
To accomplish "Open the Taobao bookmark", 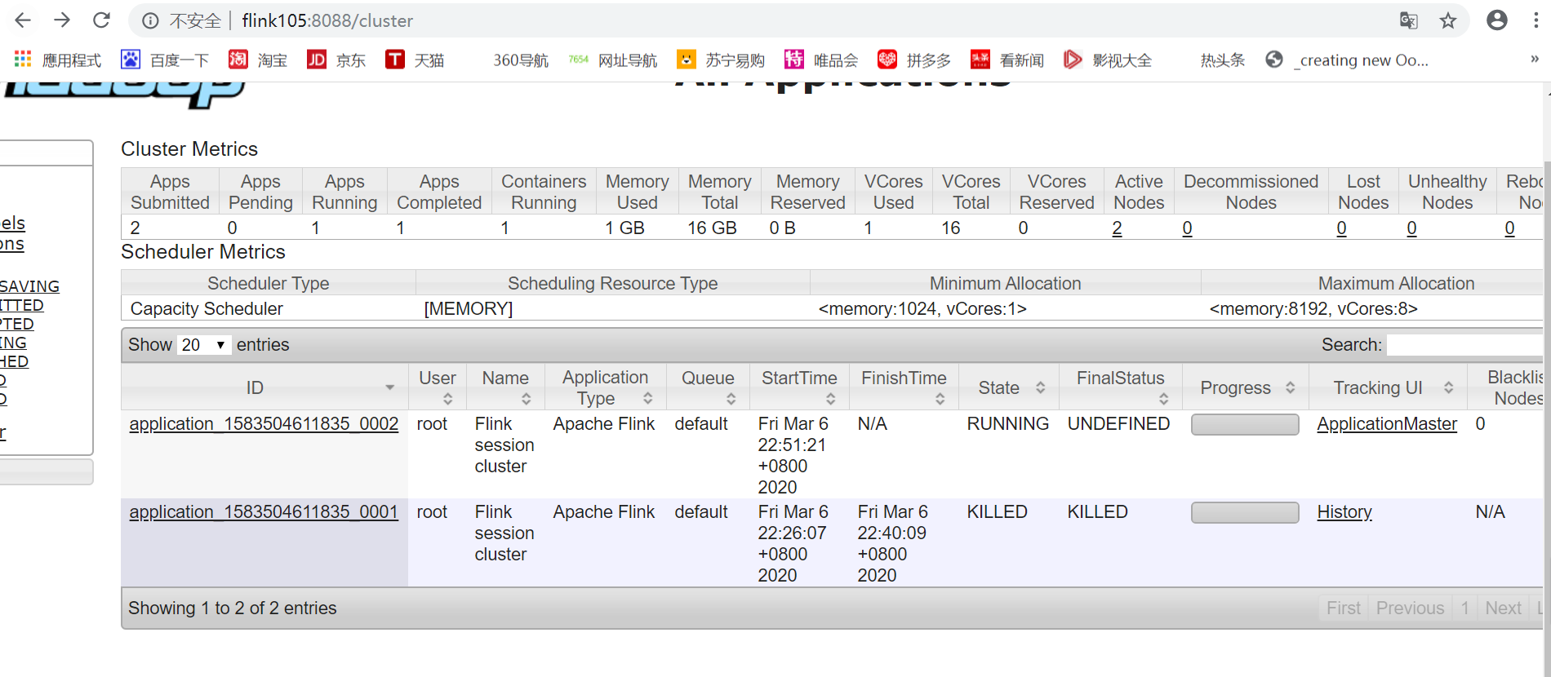I will [x=258, y=60].
